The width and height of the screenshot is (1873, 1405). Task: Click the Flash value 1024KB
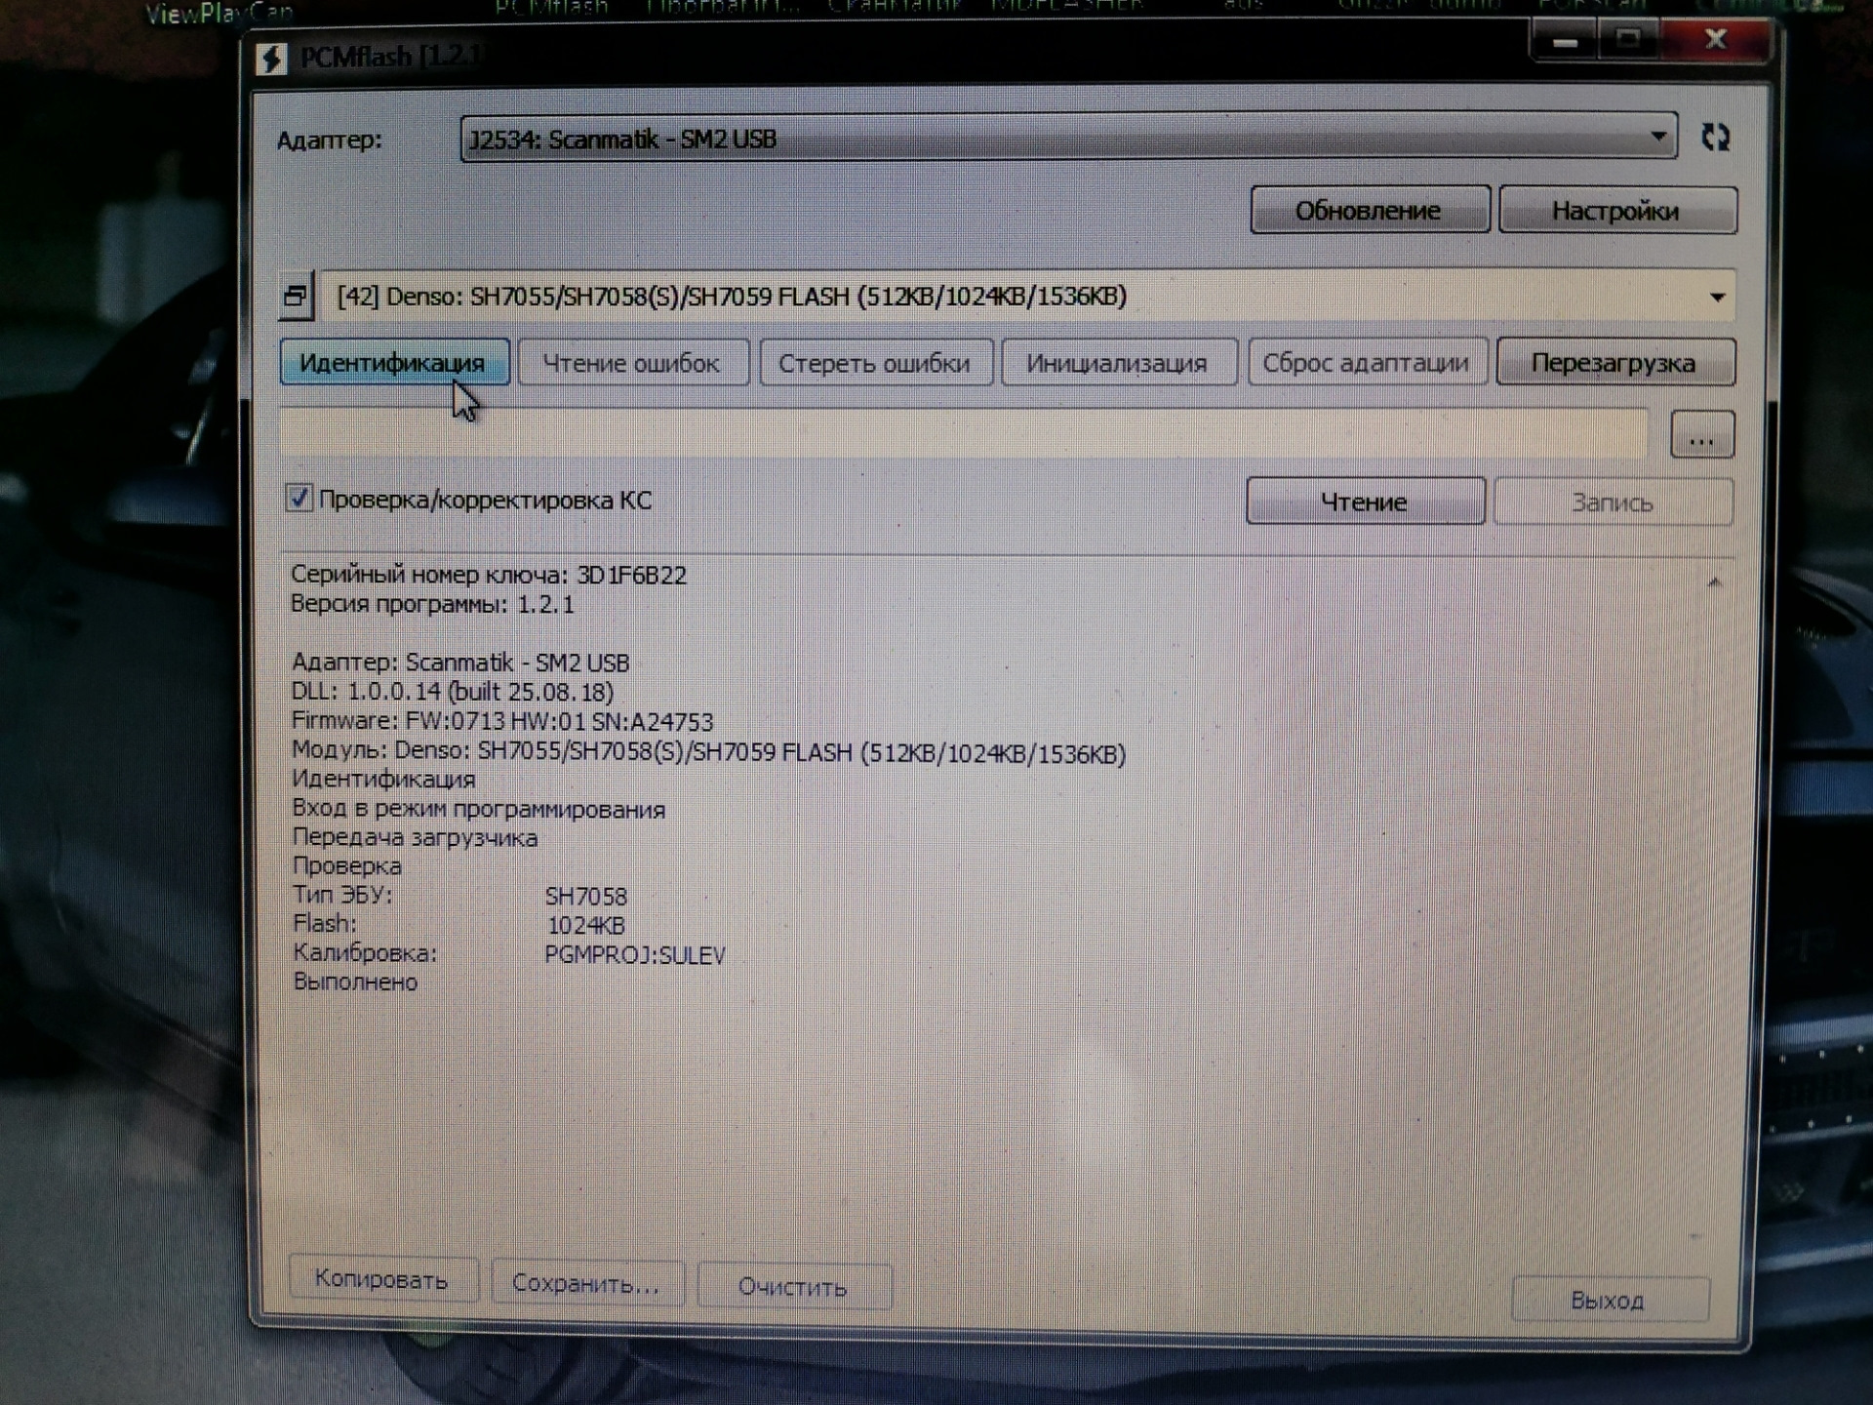[585, 925]
